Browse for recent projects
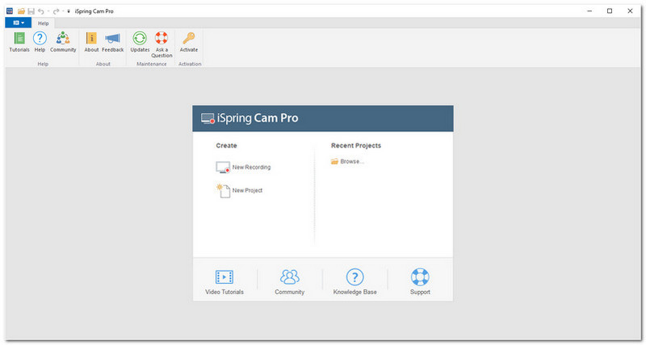 click(347, 161)
